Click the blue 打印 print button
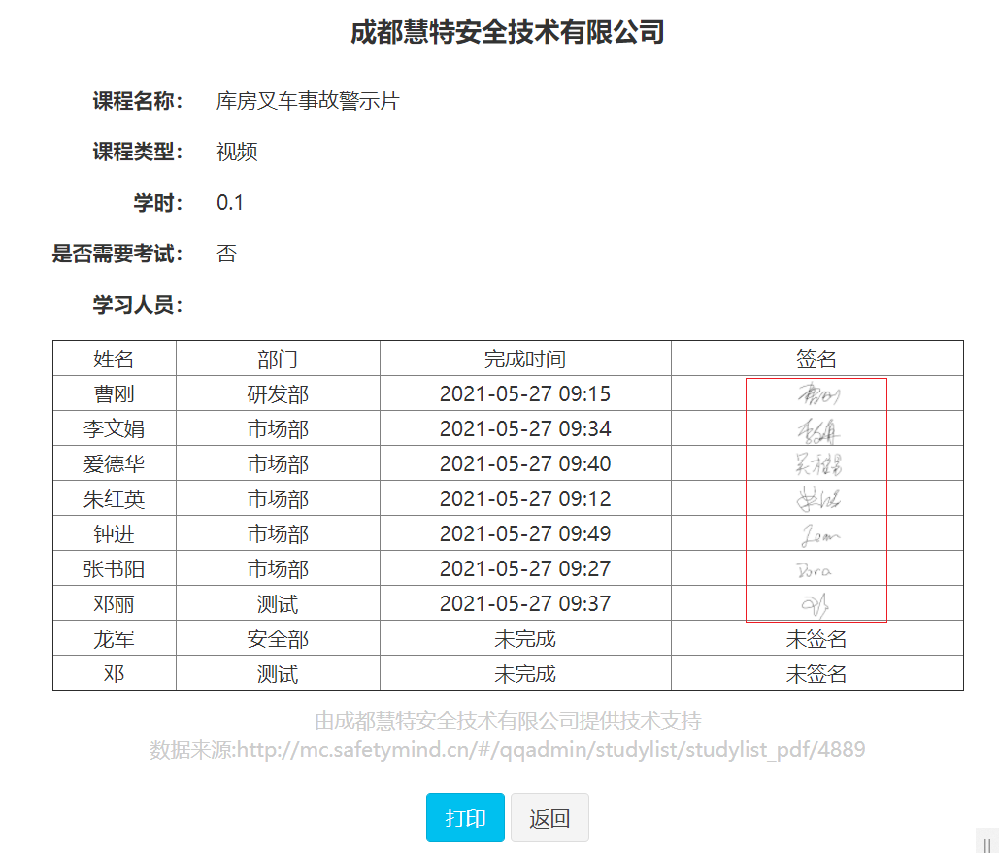Image resolution: width=999 pixels, height=853 pixels. coord(465,817)
